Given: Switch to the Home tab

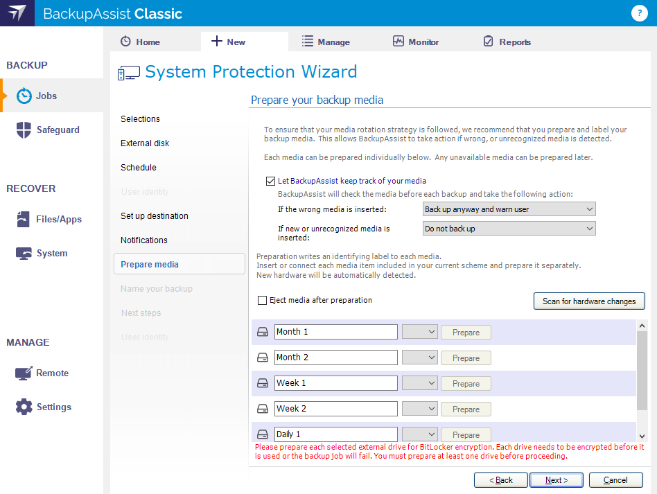Looking at the screenshot, I should tap(148, 42).
